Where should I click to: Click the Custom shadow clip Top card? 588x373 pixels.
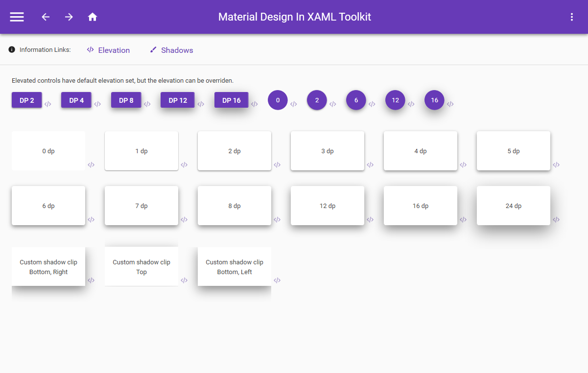(x=141, y=266)
